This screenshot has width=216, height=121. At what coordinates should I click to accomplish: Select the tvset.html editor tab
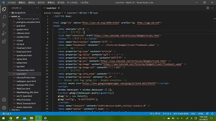(x=51, y=8)
